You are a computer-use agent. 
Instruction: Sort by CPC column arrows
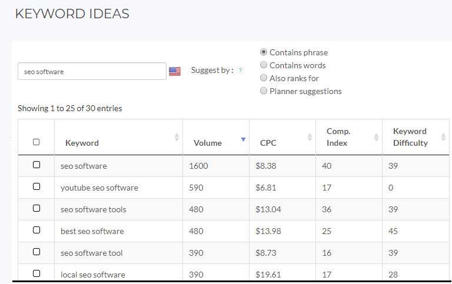[310, 137]
